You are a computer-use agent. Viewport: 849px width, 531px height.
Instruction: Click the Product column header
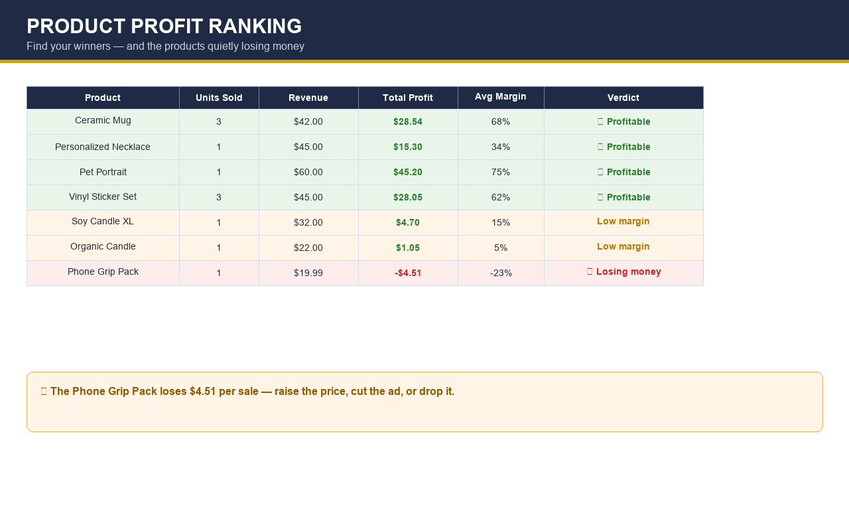[x=103, y=98]
